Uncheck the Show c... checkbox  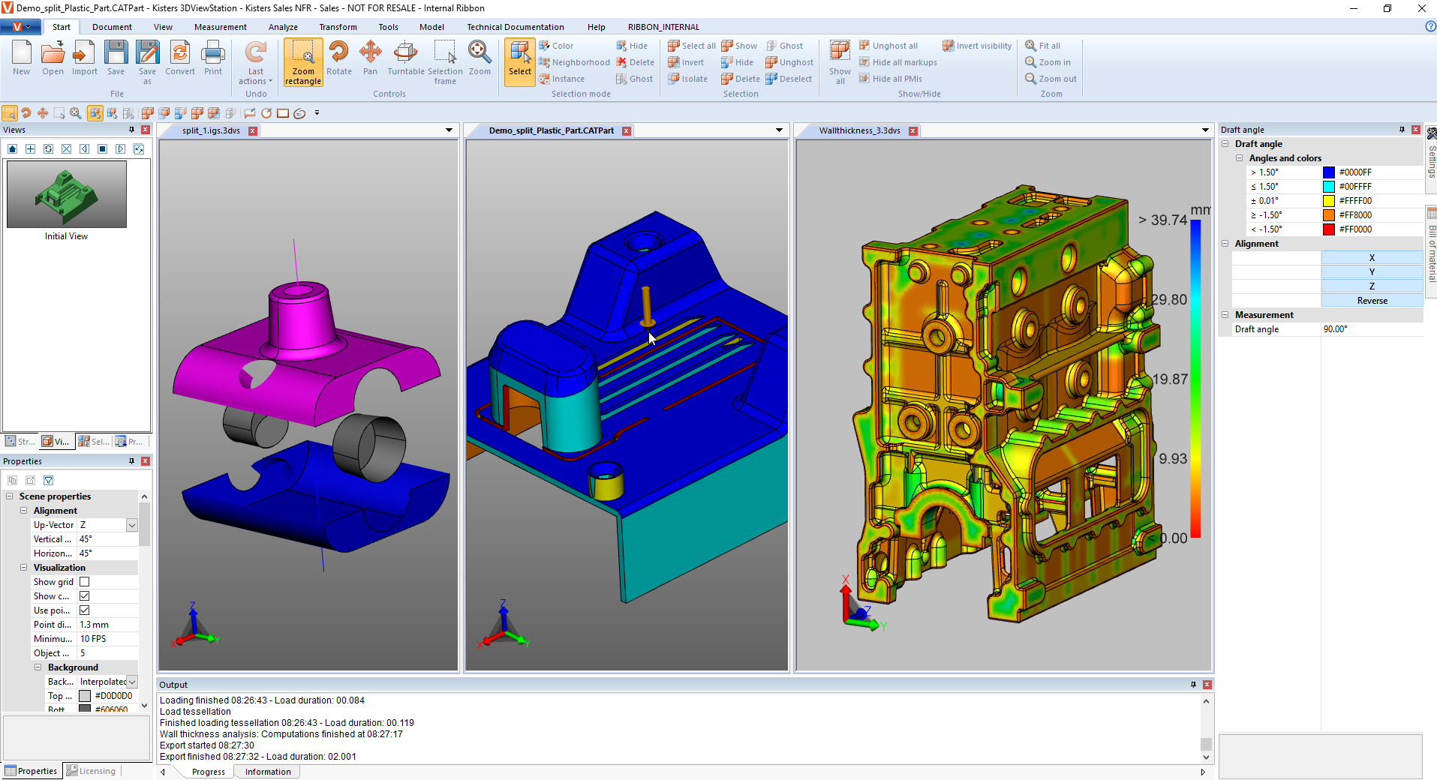tap(85, 596)
